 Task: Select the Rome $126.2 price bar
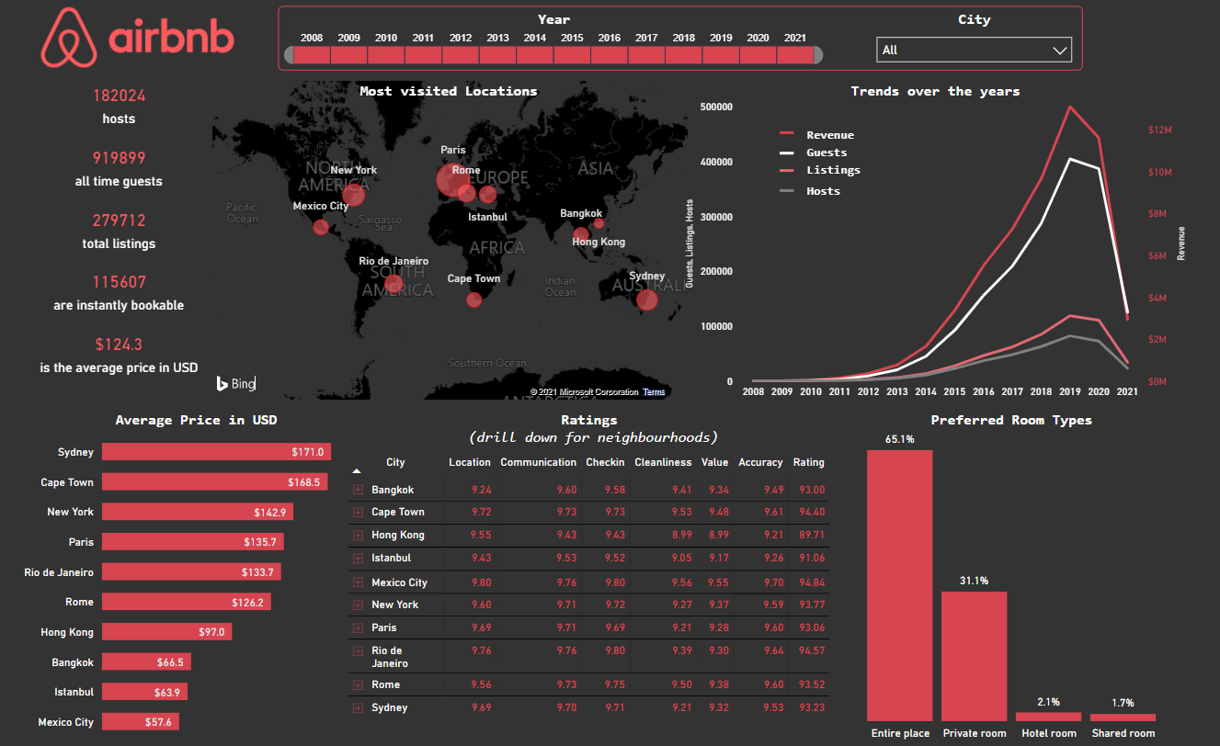(187, 602)
